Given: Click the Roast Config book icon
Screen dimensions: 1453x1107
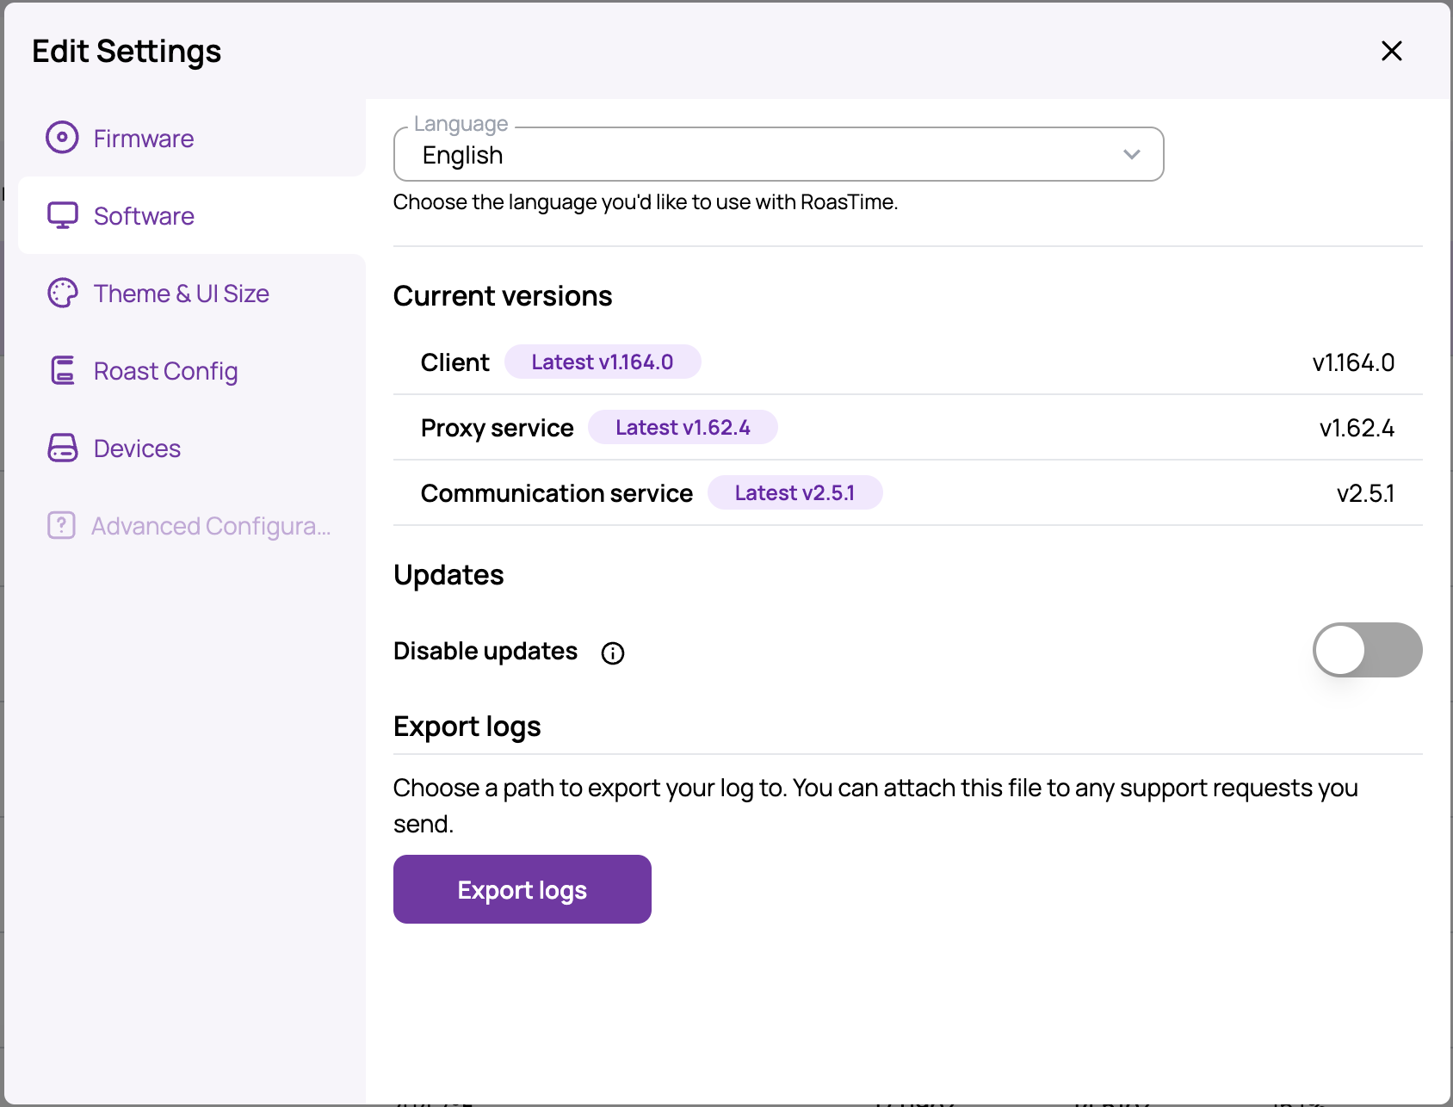Looking at the screenshot, I should pos(62,371).
